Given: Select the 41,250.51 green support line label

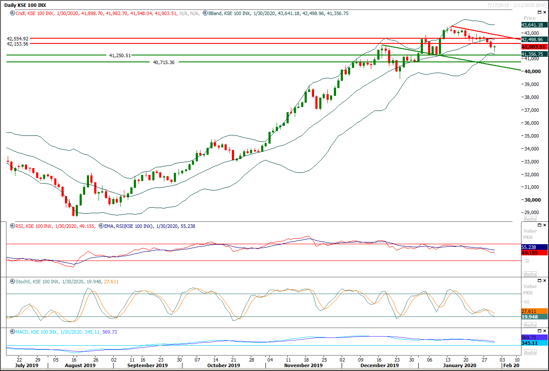Looking at the screenshot, I should (x=120, y=55).
